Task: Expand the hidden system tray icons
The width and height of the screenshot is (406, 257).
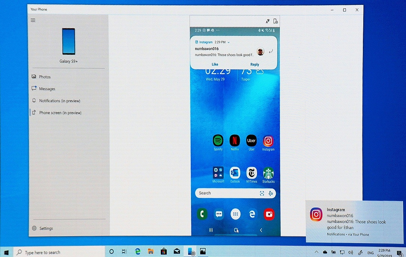Action: (x=316, y=252)
